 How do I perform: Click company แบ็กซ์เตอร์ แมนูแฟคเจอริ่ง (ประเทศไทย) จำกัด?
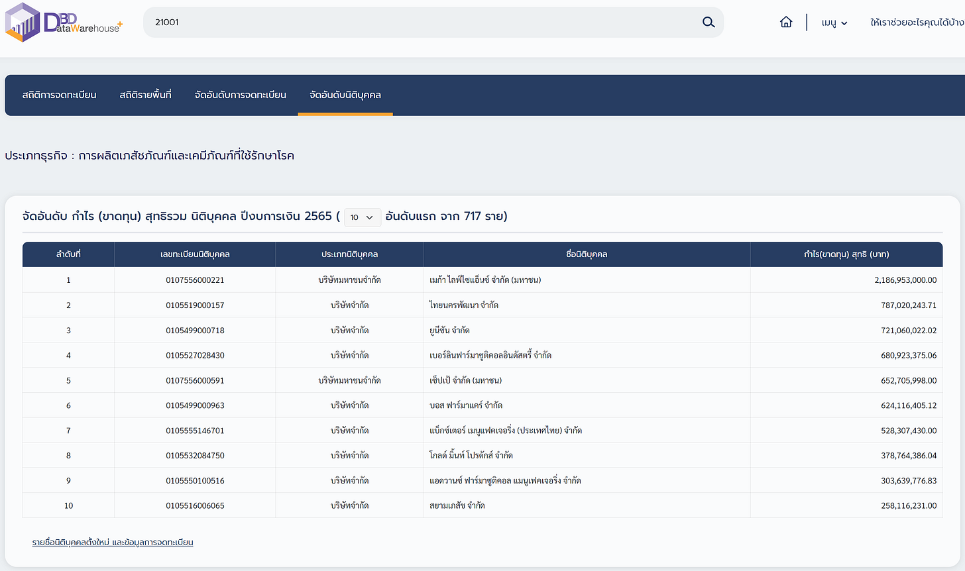506,431
